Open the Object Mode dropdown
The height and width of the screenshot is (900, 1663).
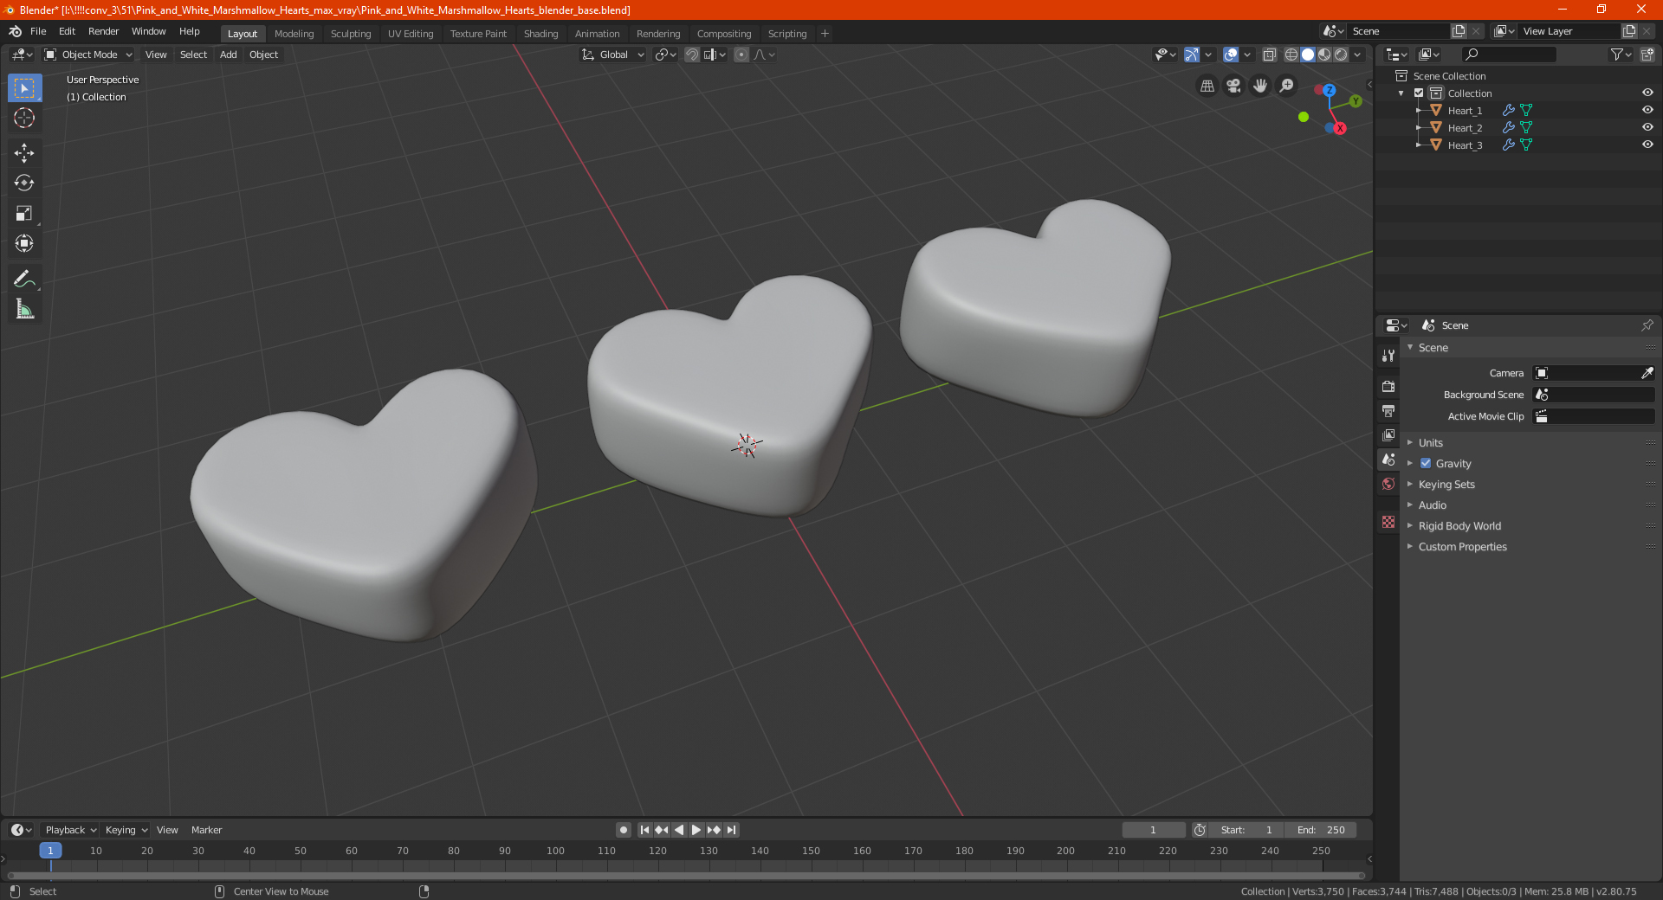[x=88, y=55]
